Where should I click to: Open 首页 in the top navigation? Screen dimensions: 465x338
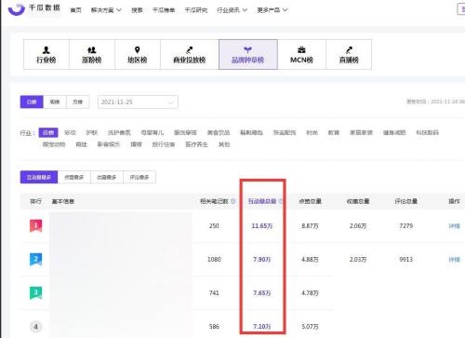(76, 10)
